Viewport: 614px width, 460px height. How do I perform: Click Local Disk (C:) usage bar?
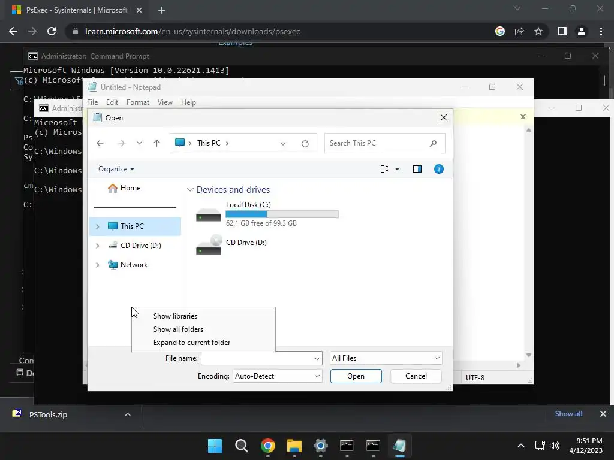pyautogui.click(x=282, y=214)
